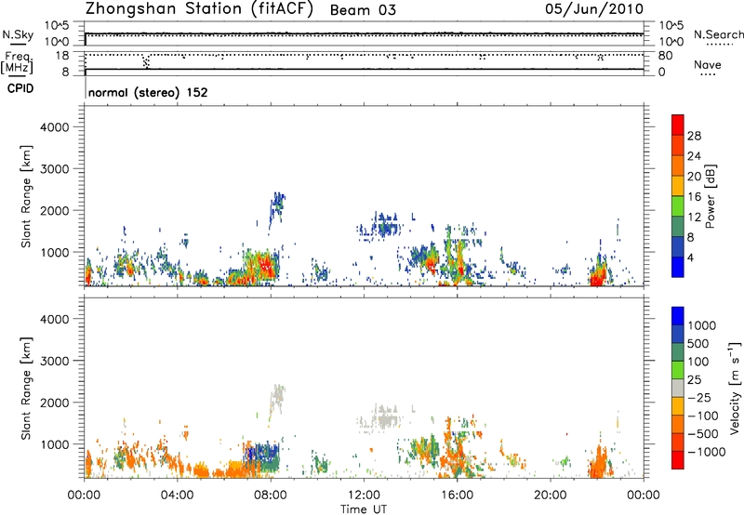The height and width of the screenshot is (515, 744).
Task: Pick the light green 25–100 velocity colorbar segment
Action: [x=678, y=370]
